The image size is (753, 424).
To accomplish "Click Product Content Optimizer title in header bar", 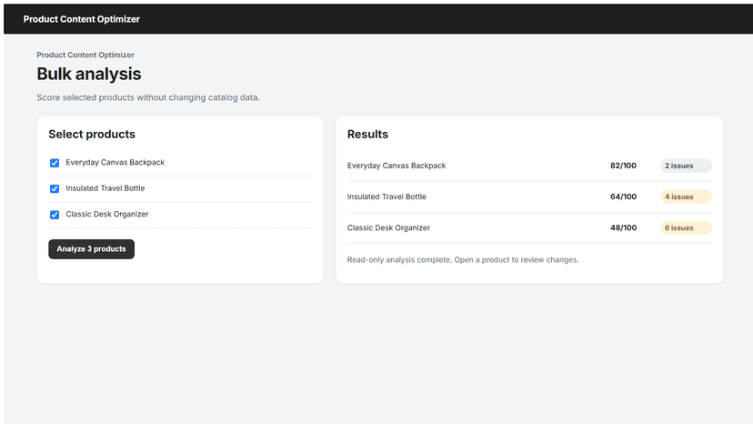I will [82, 19].
